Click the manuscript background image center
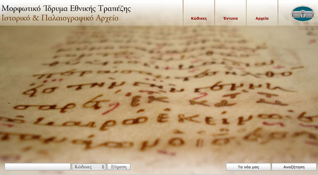318x175 pixels. tap(159, 95)
